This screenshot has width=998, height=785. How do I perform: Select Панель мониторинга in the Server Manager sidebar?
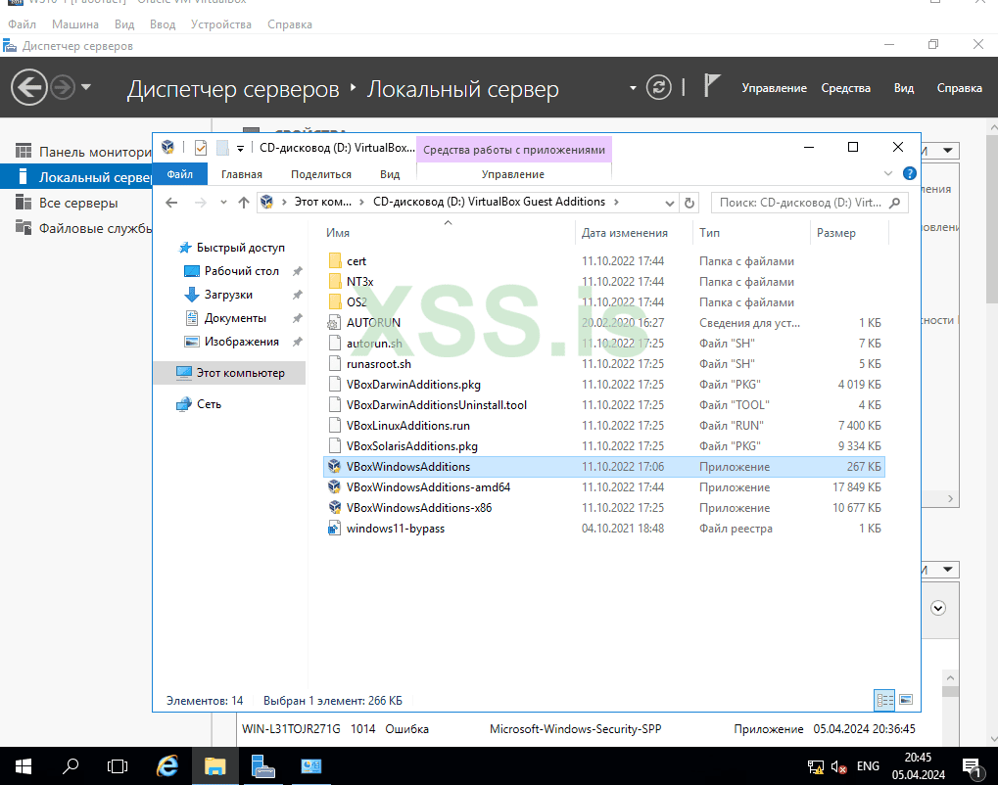(x=82, y=152)
